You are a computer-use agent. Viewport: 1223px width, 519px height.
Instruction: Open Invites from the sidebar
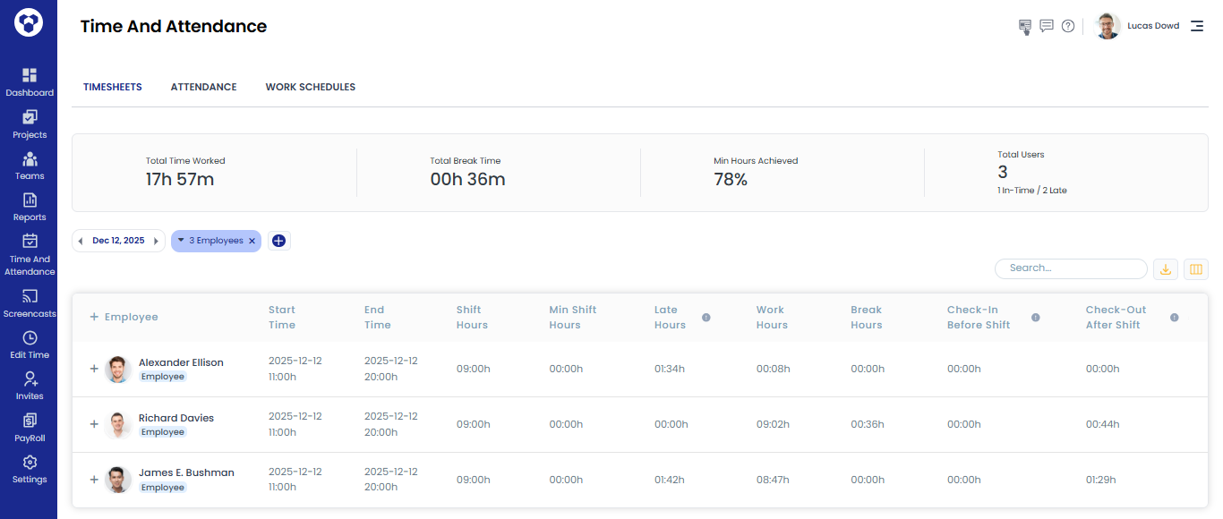coord(30,379)
